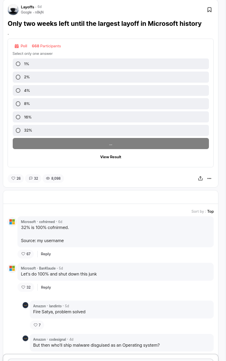Like the post with 26 hearts
The height and width of the screenshot is (361, 226).
click(x=16, y=179)
